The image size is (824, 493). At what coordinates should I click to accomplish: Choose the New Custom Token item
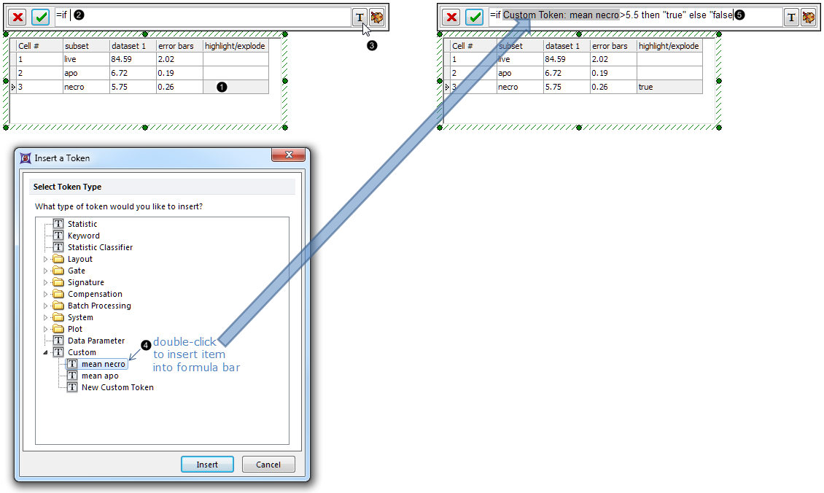[x=117, y=387]
